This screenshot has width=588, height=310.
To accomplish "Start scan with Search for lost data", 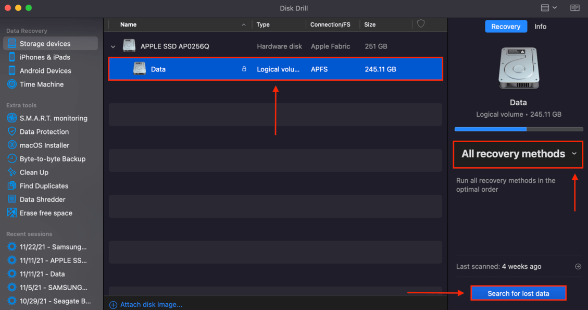I will [518, 293].
